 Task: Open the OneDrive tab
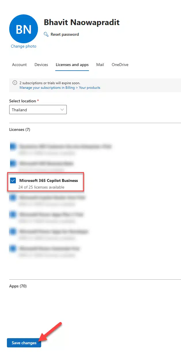click(x=120, y=65)
